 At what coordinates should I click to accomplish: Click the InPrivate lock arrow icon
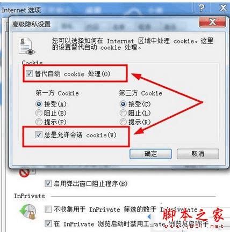coord(28,212)
